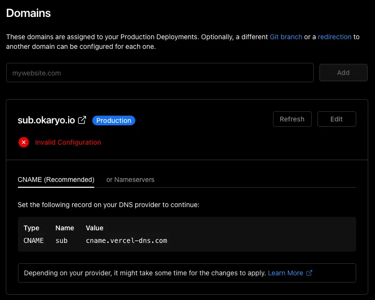
Task: Click the Value column header
Action: [95, 228]
